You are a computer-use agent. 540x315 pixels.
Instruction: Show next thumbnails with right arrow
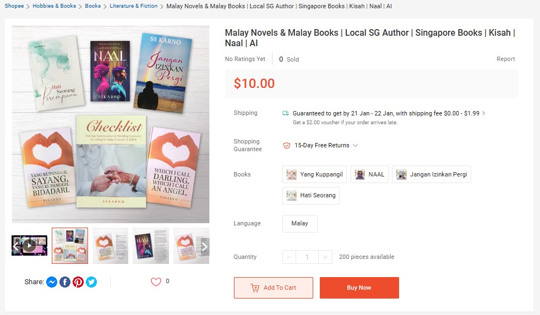pyautogui.click(x=204, y=247)
